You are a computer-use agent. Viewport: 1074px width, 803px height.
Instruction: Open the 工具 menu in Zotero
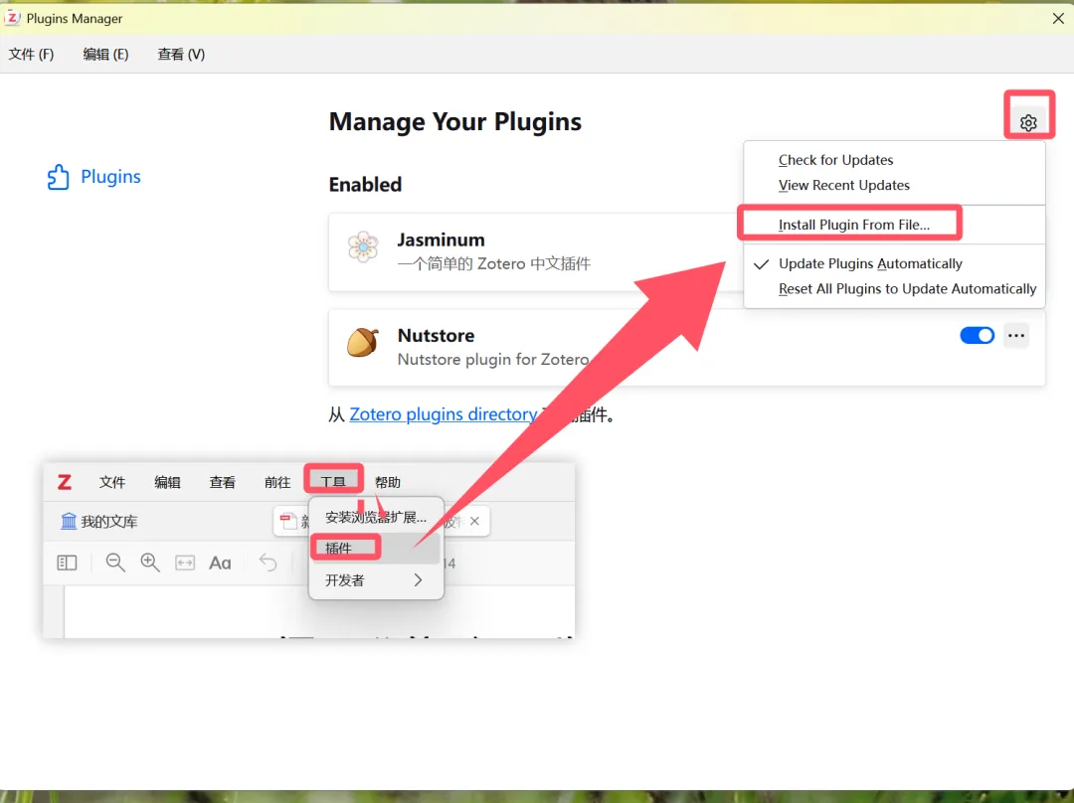(x=333, y=482)
